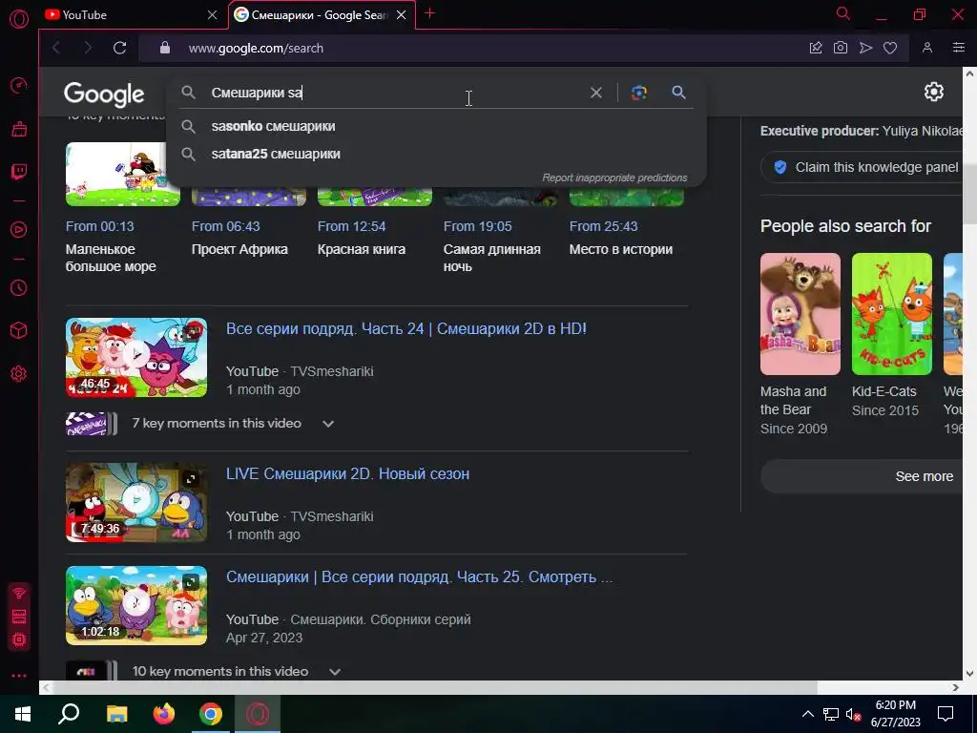
Task: Click the network limiter wifi icon
Action: tap(19, 593)
